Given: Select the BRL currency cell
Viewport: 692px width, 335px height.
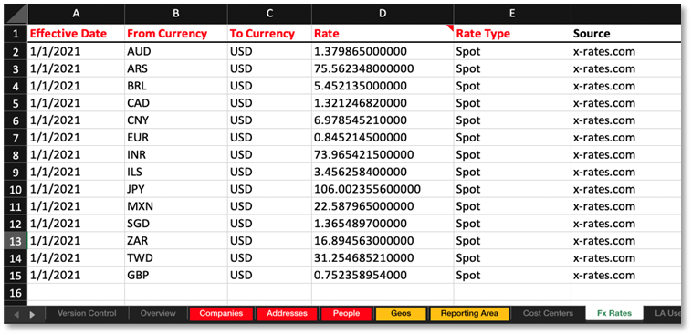Looking at the screenshot, I should pyautogui.click(x=176, y=86).
